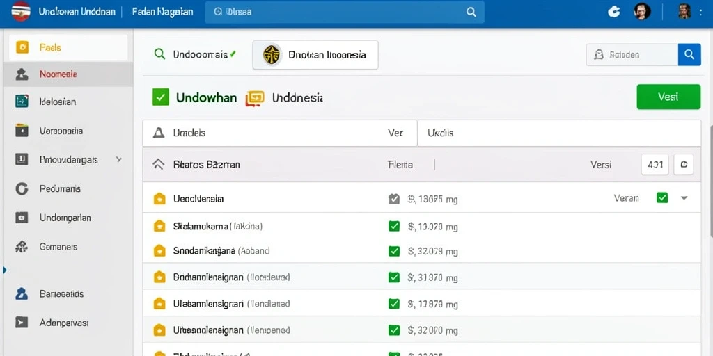Click the Pmowdangars sidebar icon

22,159
